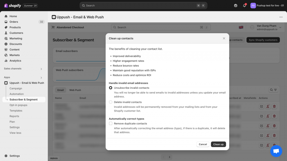287x161 pixels.
Task: Click the edit icon in first table row
Action: click(261, 106)
